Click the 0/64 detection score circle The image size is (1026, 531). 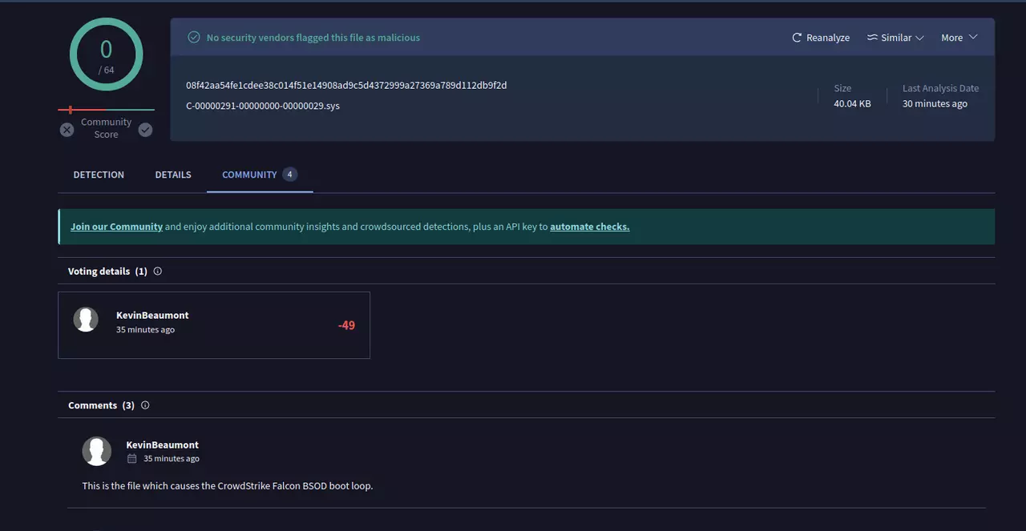tap(106, 54)
